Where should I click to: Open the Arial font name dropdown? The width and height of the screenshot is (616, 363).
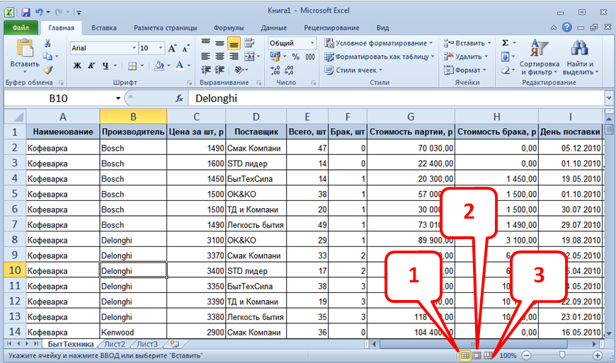coord(134,48)
